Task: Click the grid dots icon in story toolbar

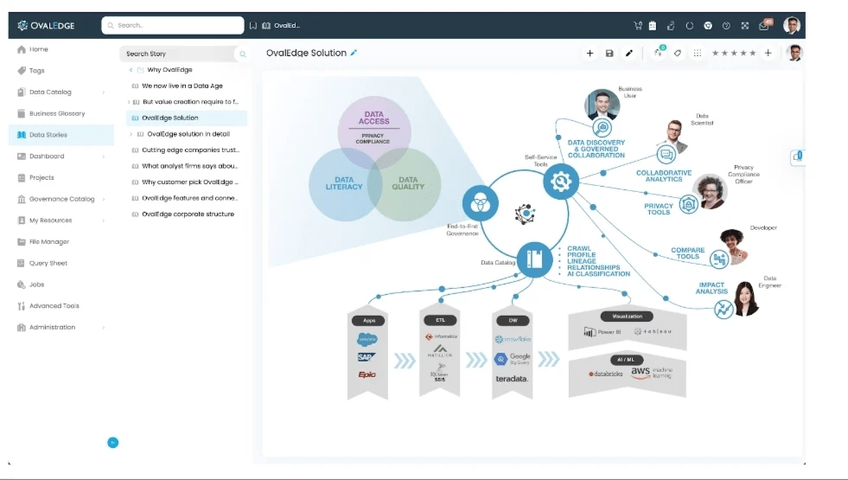Action: pos(698,53)
